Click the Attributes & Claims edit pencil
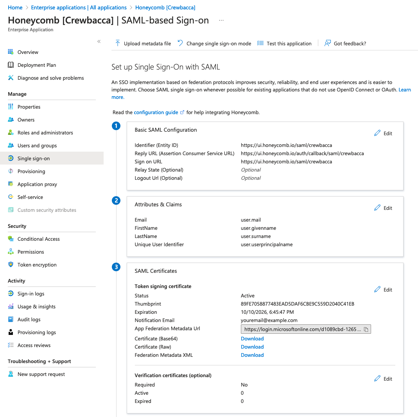 point(377,208)
